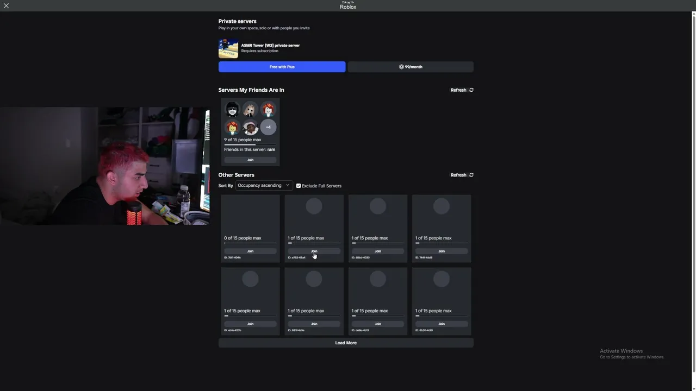Refresh the Other Servers list
The height and width of the screenshot is (391, 696).
pyautogui.click(x=462, y=175)
